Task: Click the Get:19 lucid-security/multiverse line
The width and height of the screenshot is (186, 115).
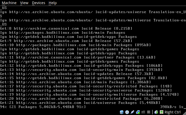Action: 78,95
